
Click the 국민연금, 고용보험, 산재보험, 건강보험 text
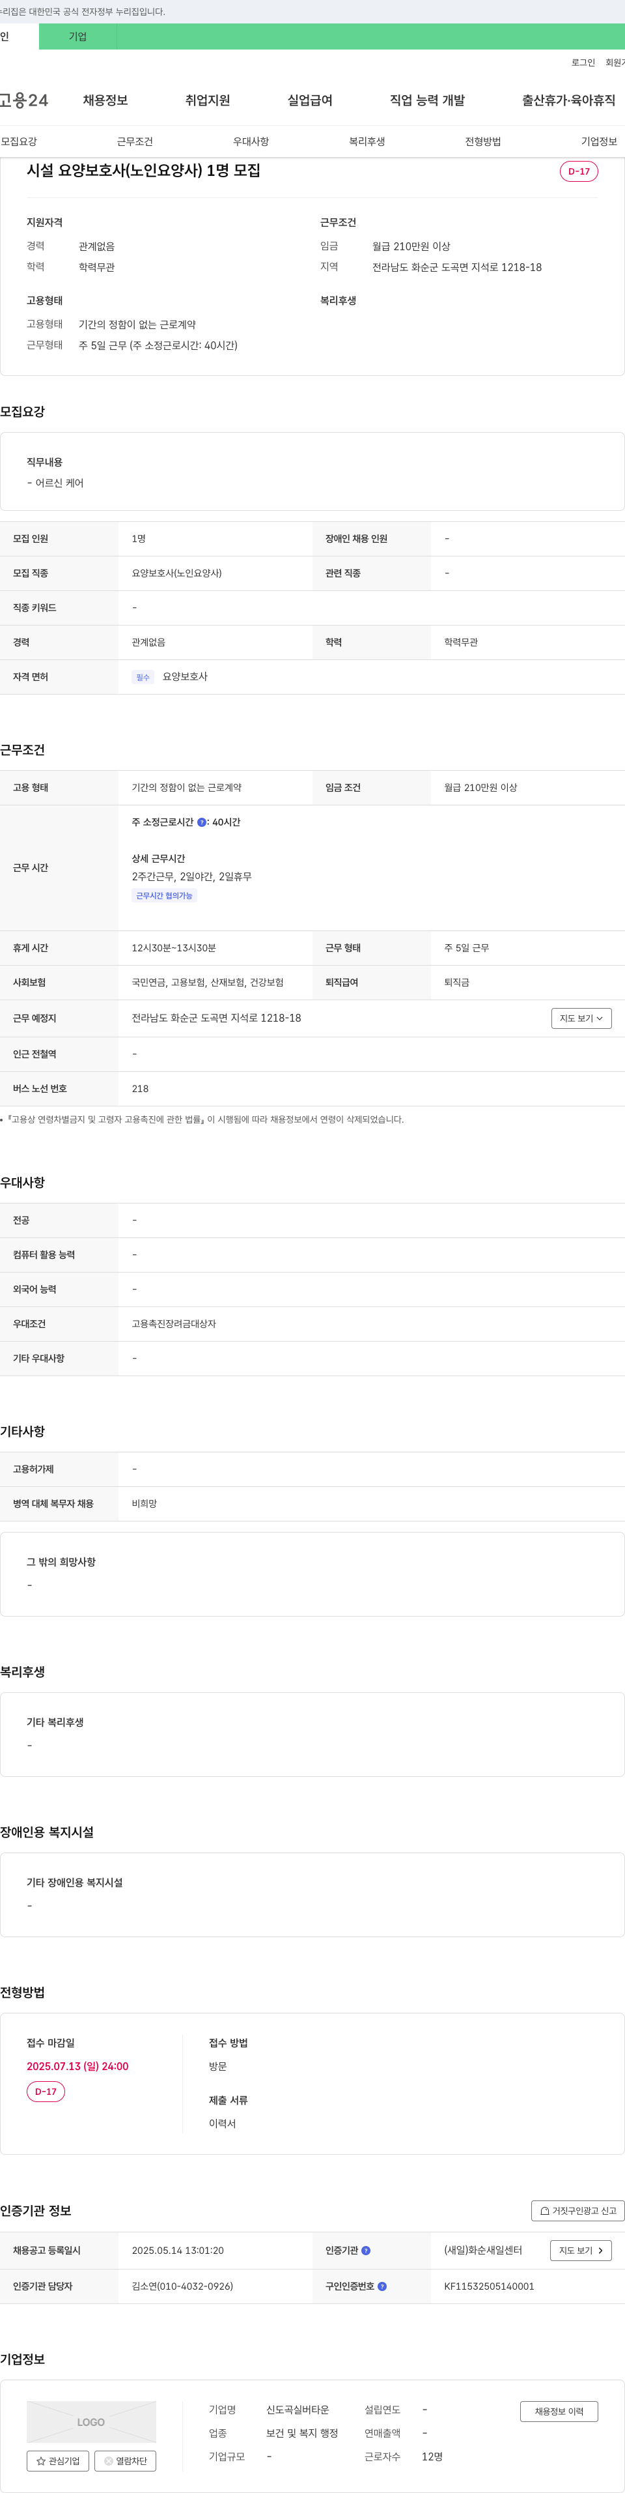coord(207,983)
